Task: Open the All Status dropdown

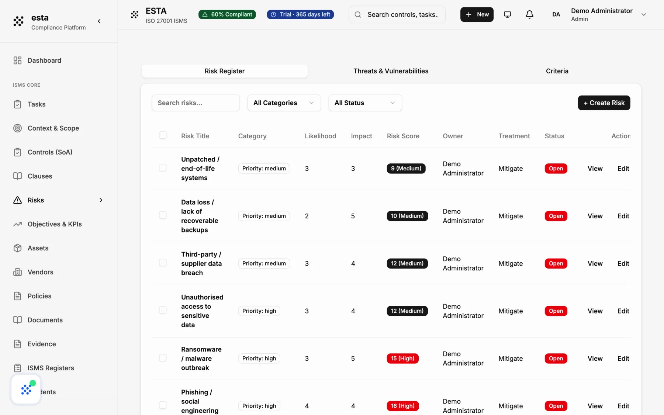Action: (365, 103)
